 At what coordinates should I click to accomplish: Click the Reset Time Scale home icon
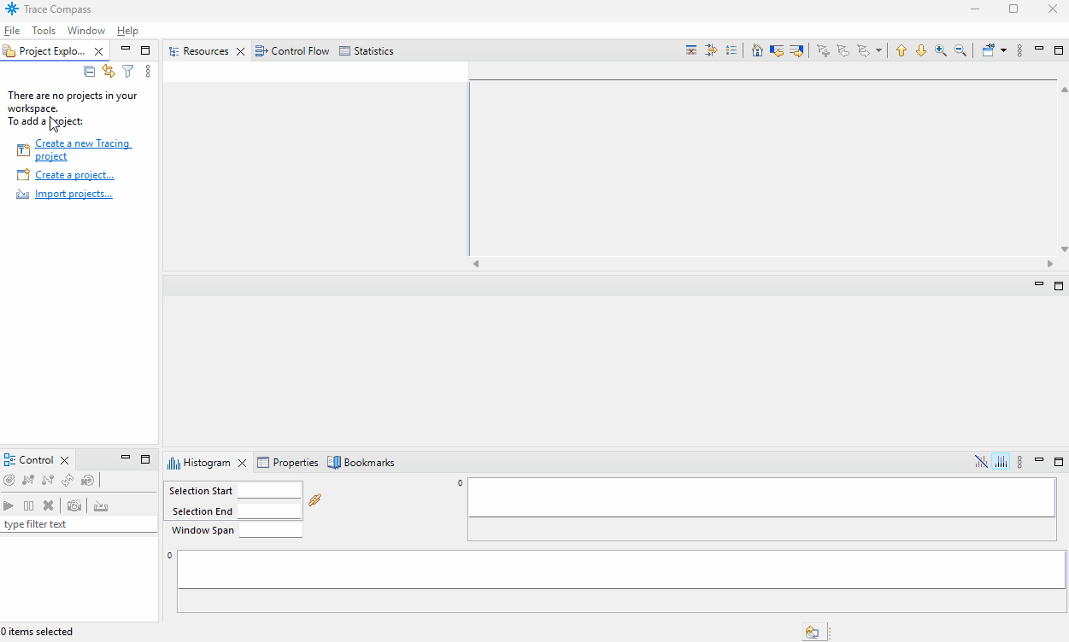(x=757, y=51)
